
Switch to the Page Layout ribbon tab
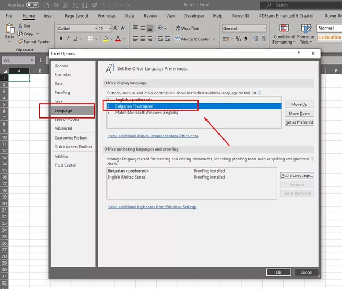76,16
